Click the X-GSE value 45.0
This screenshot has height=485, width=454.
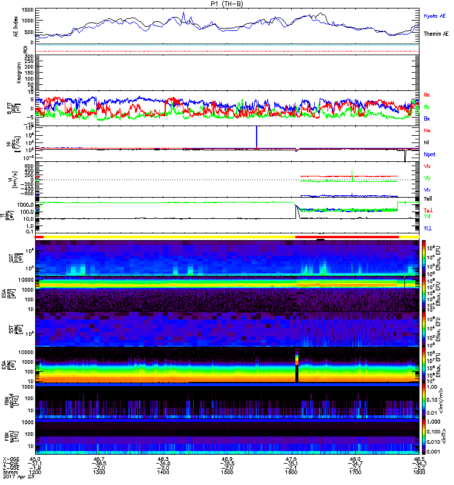pos(35,459)
